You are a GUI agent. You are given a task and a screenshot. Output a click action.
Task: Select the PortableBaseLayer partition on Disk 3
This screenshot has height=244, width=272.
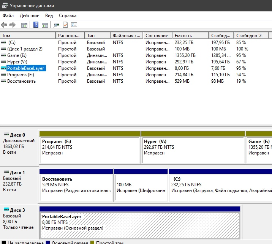[140, 223]
